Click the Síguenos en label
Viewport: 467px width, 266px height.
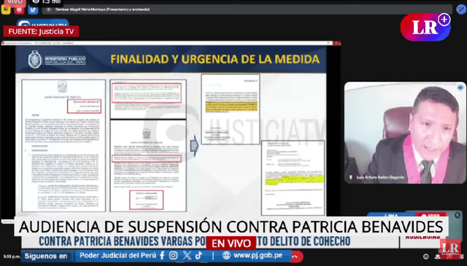(46, 256)
